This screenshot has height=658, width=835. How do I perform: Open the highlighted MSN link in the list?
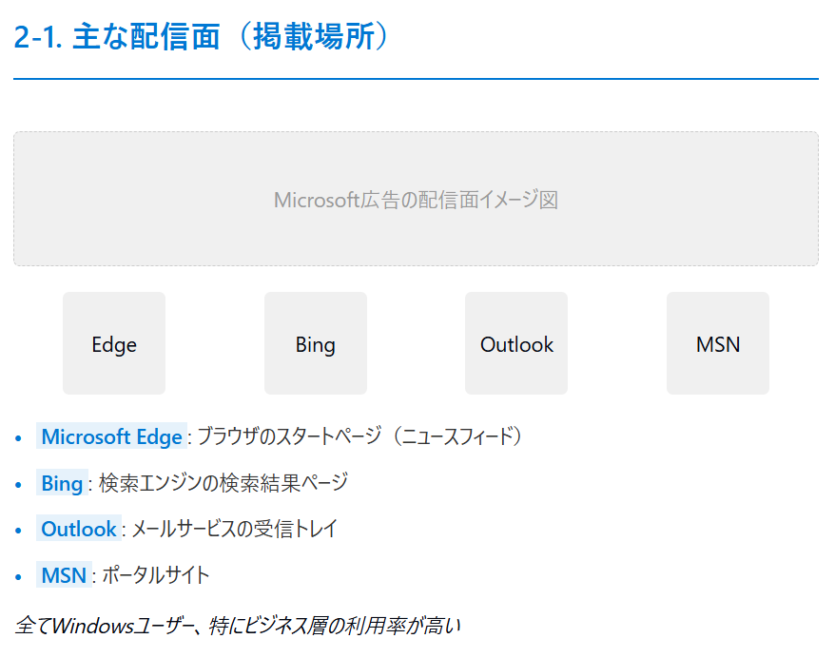64,575
